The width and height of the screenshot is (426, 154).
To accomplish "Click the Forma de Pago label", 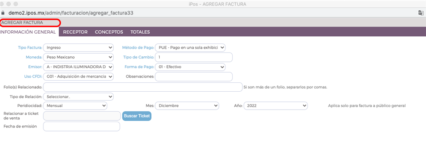I will (139, 67).
